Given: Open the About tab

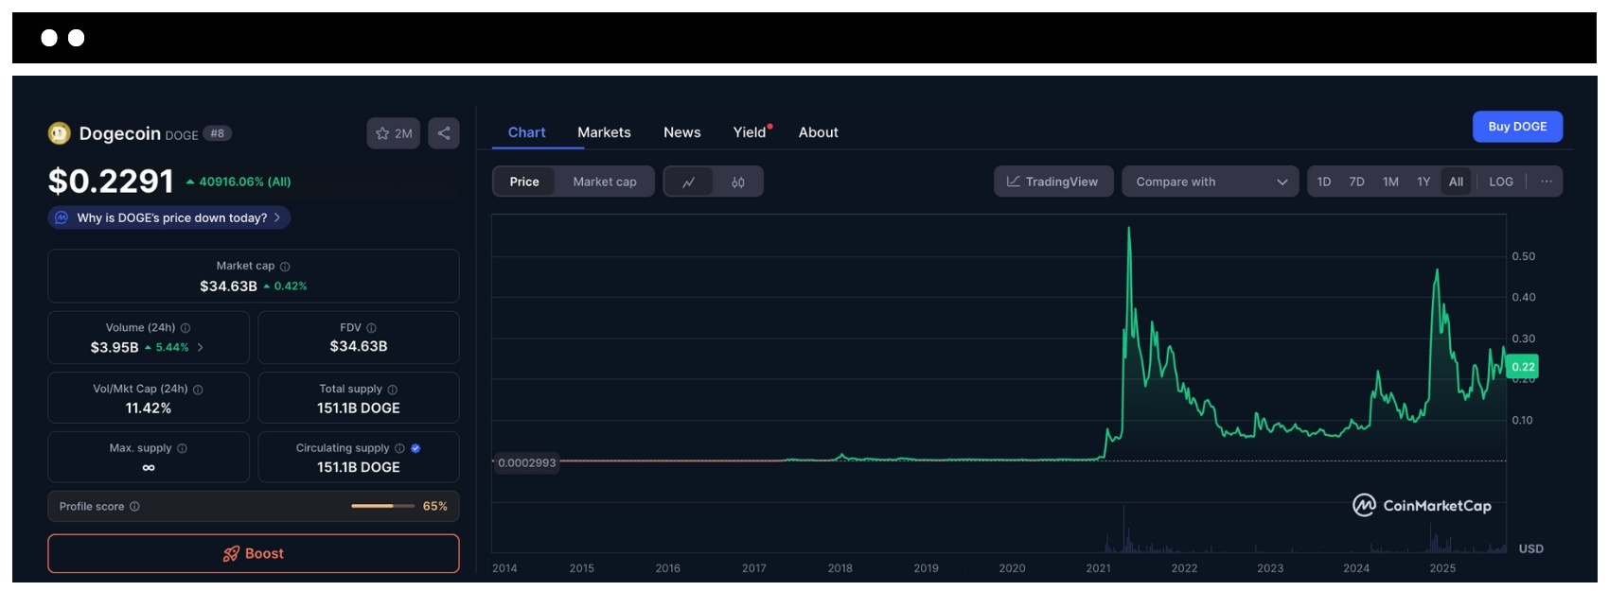Looking at the screenshot, I should pyautogui.click(x=819, y=132).
